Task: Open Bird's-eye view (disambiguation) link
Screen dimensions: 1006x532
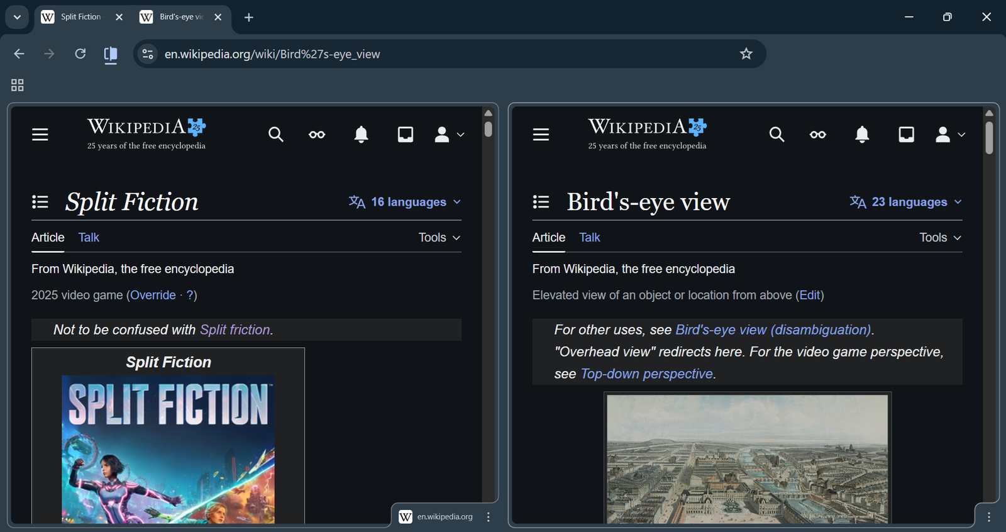Action: pyautogui.click(x=773, y=330)
